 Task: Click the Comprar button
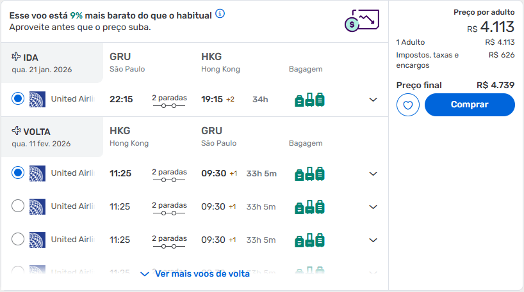(x=470, y=105)
